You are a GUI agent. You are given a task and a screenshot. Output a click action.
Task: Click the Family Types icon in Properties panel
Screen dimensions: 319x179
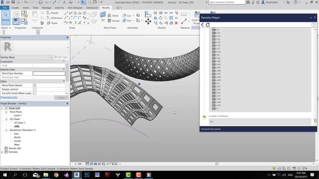point(24,21)
